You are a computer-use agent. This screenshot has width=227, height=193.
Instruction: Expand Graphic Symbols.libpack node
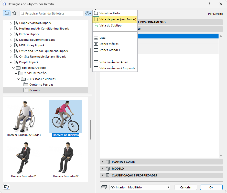click(11, 23)
